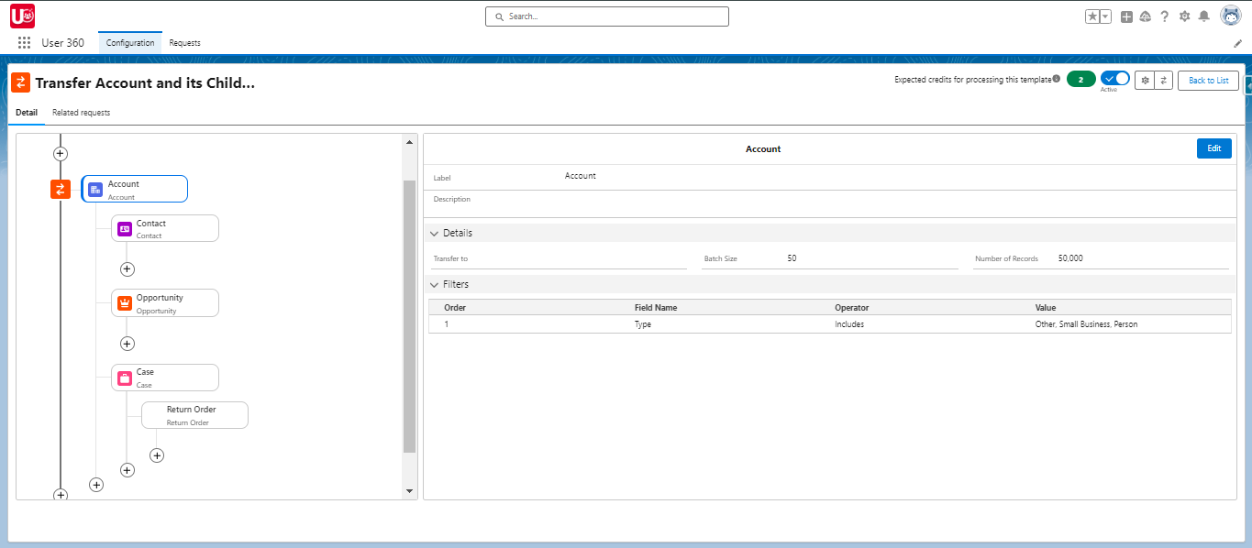Viewport: 1252px width, 548px height.
Task: Open the Related requests tab
Action: [81, 113]
